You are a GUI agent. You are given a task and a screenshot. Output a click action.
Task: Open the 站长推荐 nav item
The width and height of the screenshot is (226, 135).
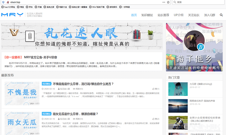pos(163,15)
